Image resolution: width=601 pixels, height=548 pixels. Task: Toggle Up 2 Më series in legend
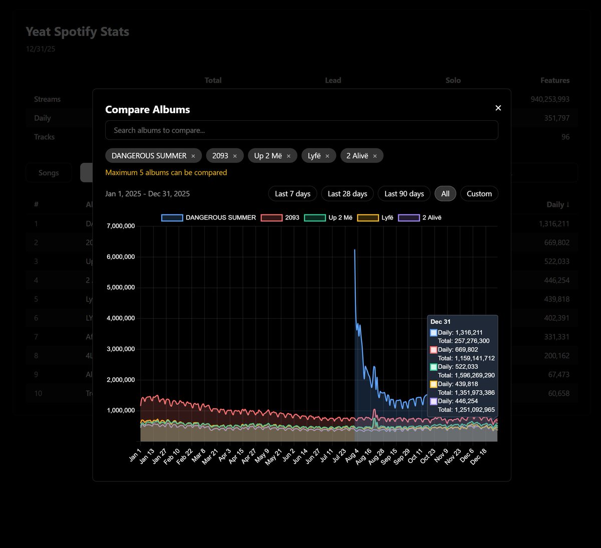pos(328,218)
